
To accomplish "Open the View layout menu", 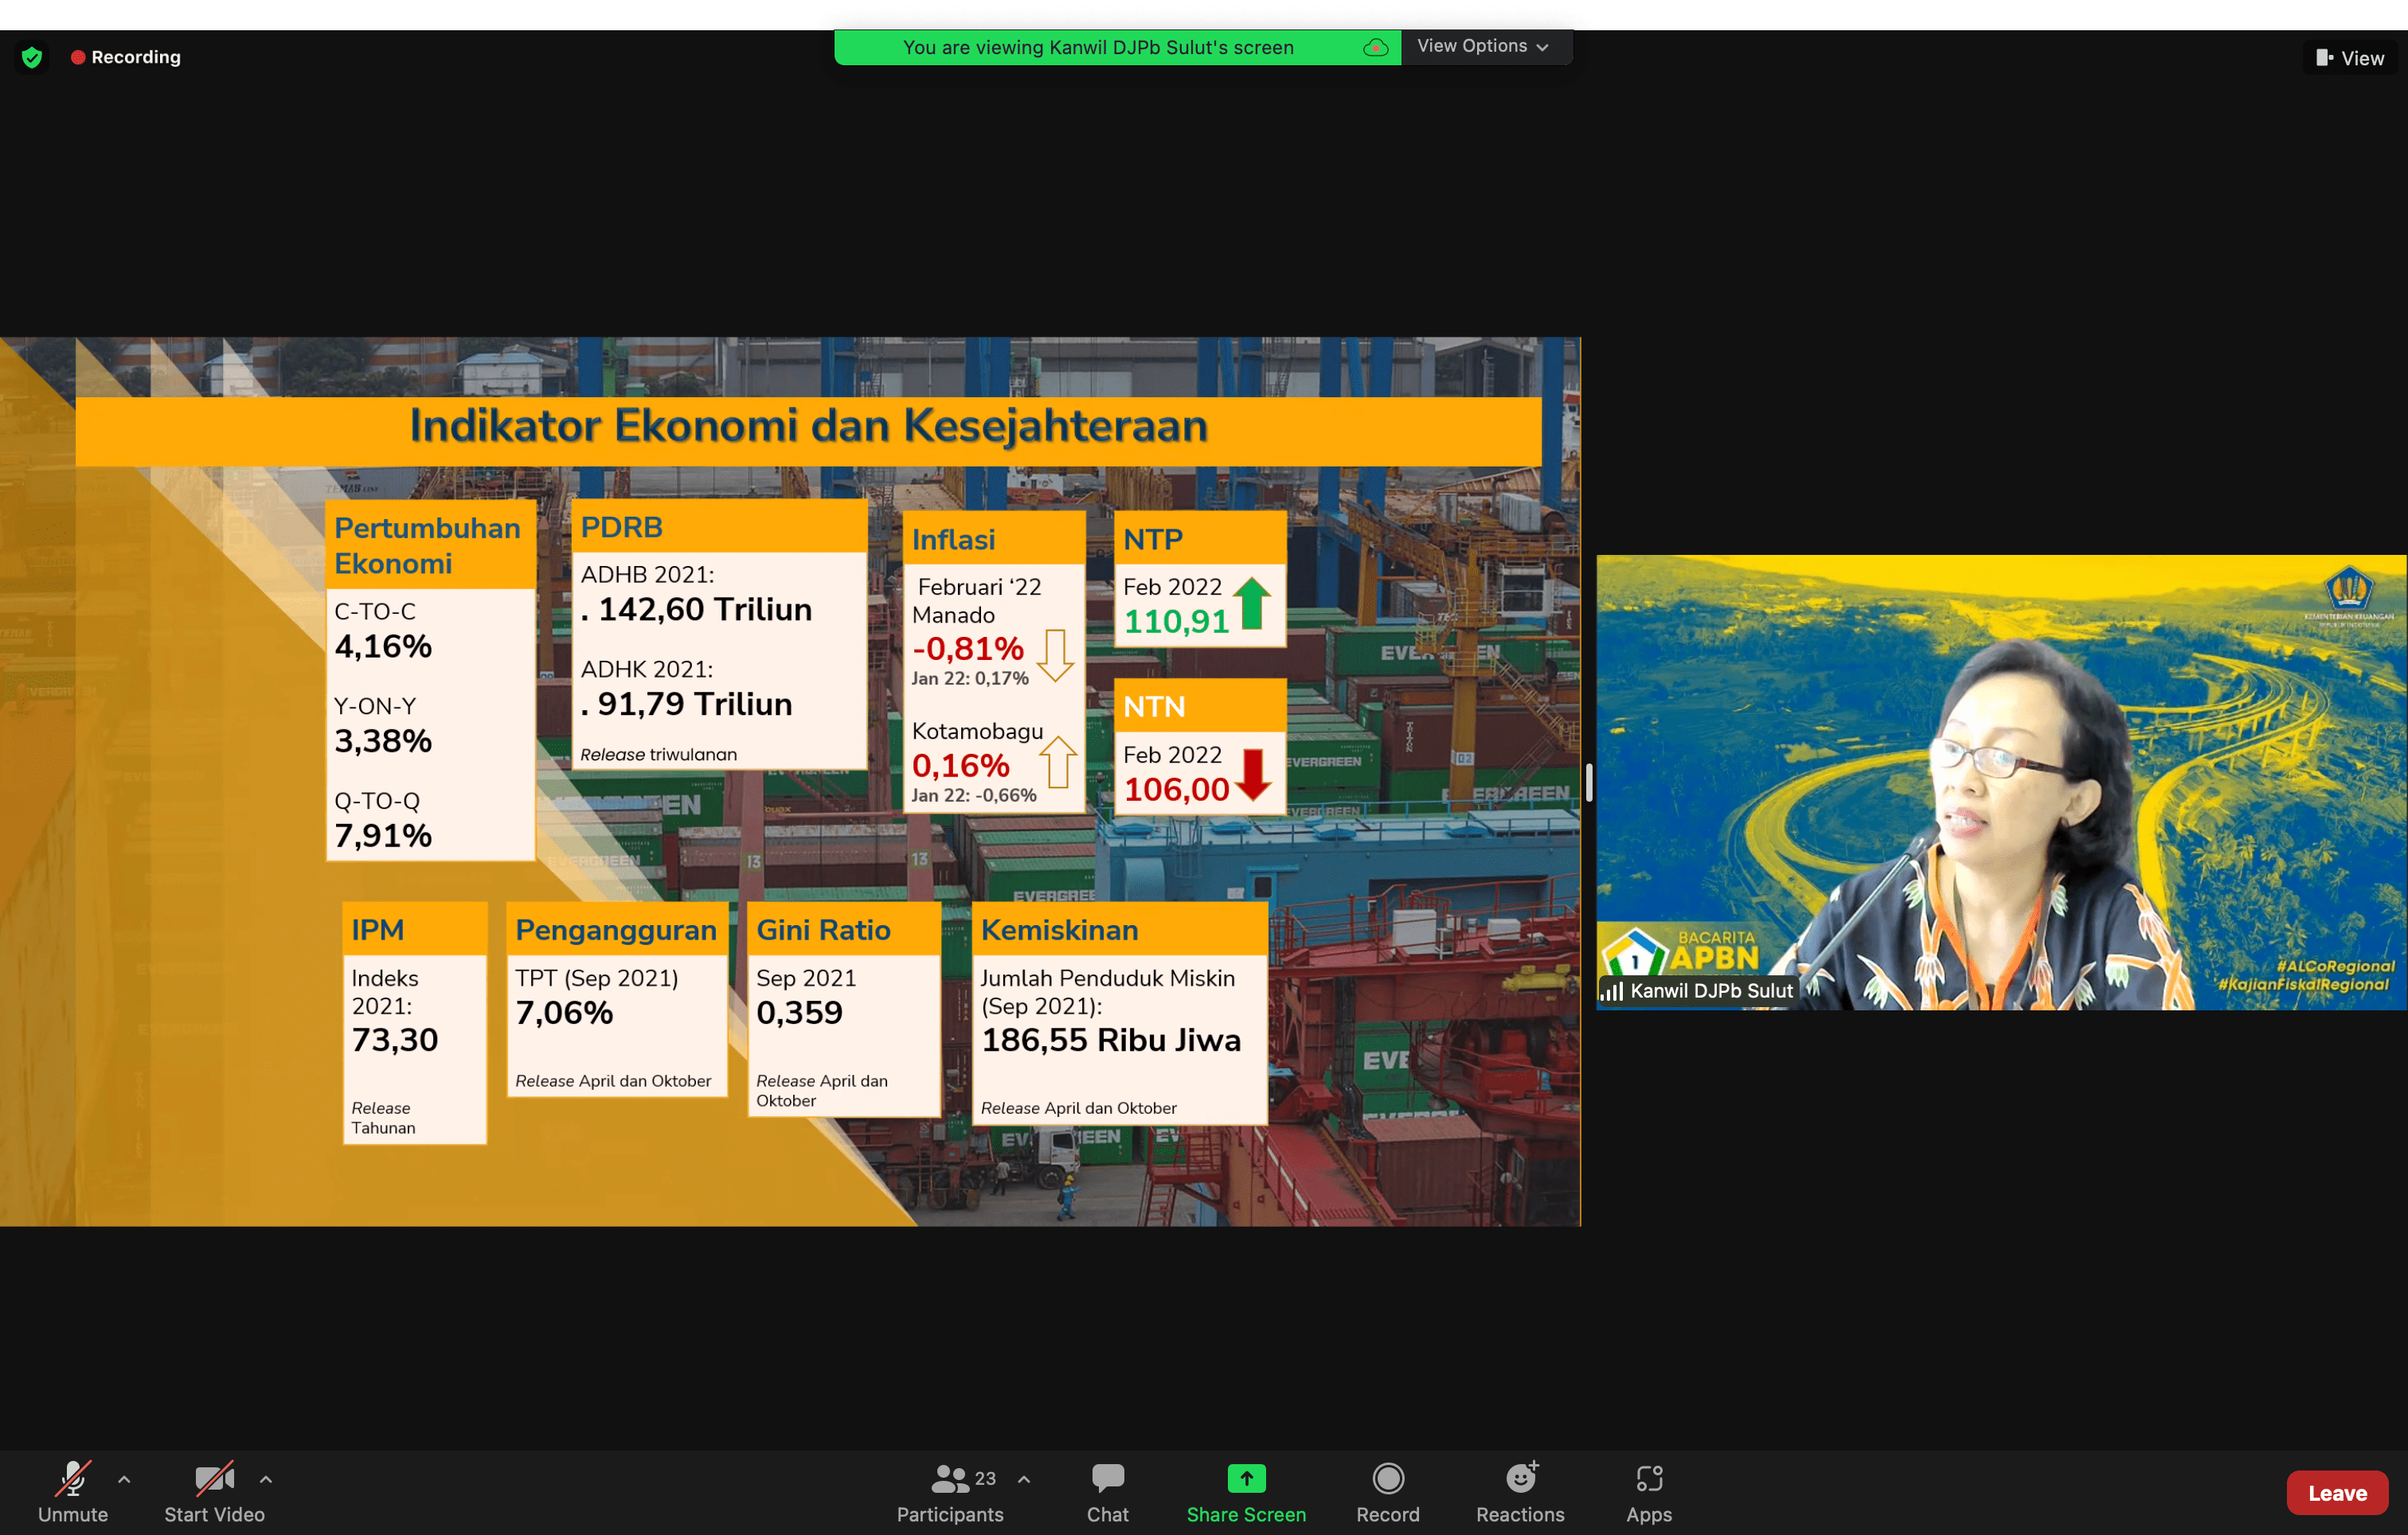I will [x=2349, y=58].
